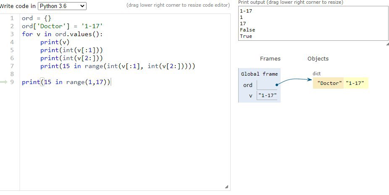Click the 'dict' object type label
The width and height of the screenshot is (389, 195).
click(317, 74)
